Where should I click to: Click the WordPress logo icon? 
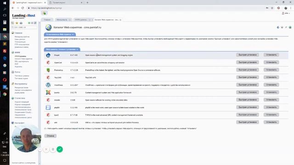pos(48,85)
